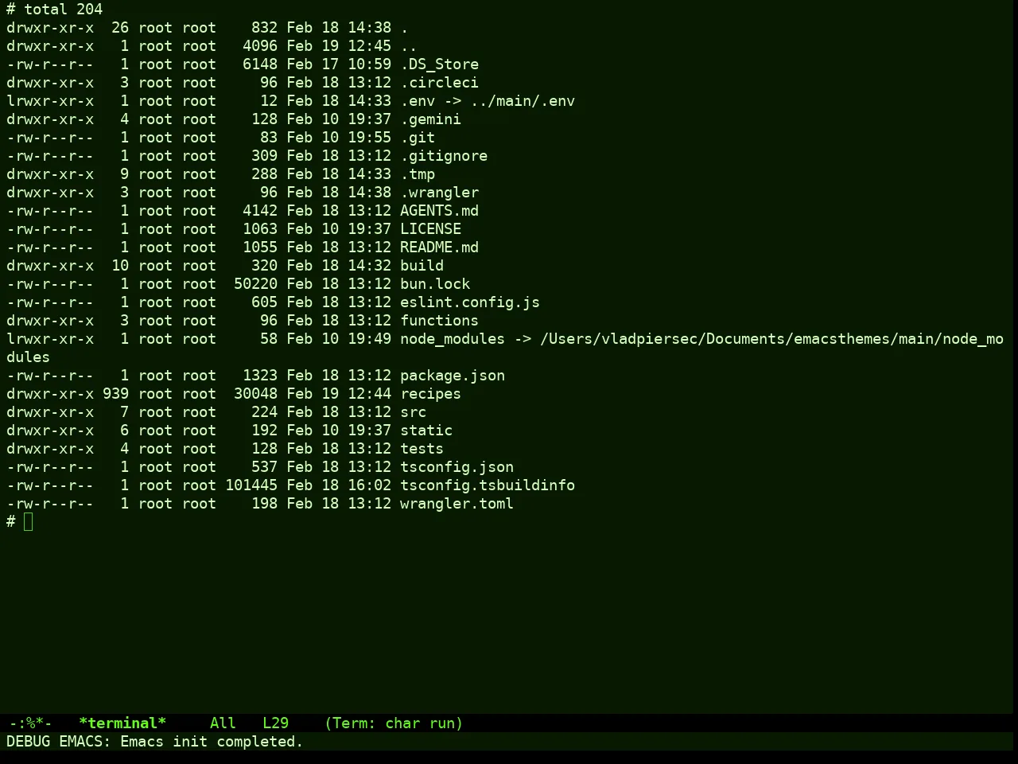
Task: Click the README.md file name
Action: coord(439,247)
